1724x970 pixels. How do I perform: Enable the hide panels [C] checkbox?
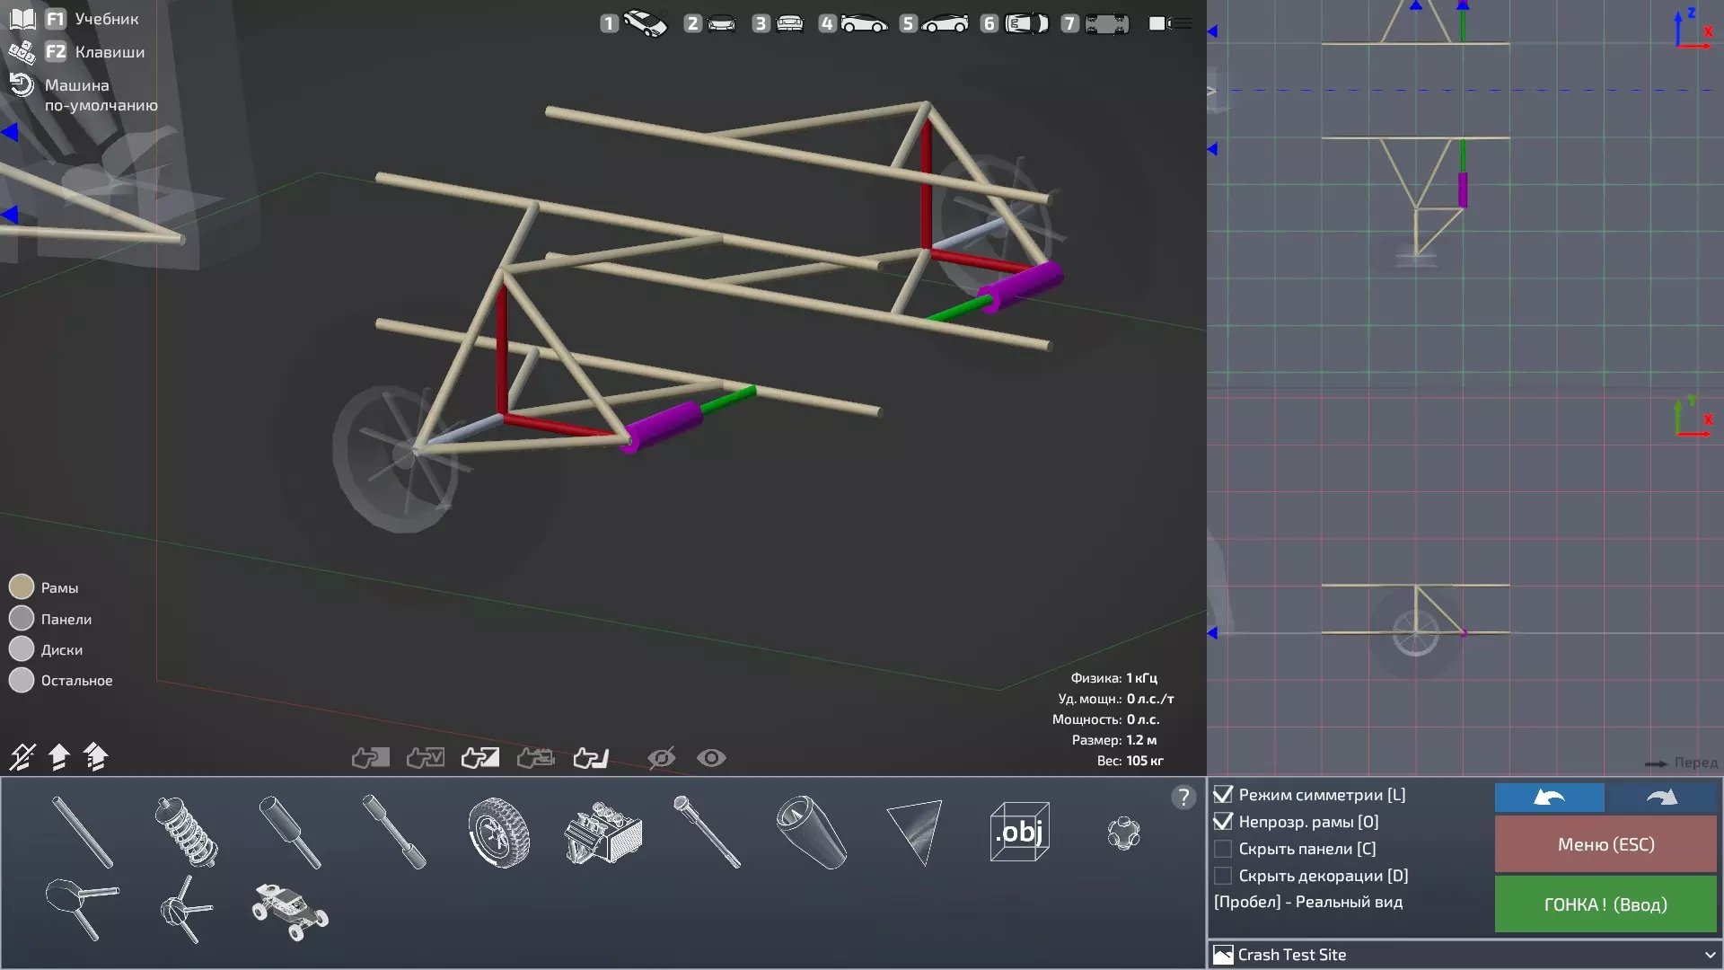pos(1223,849)
